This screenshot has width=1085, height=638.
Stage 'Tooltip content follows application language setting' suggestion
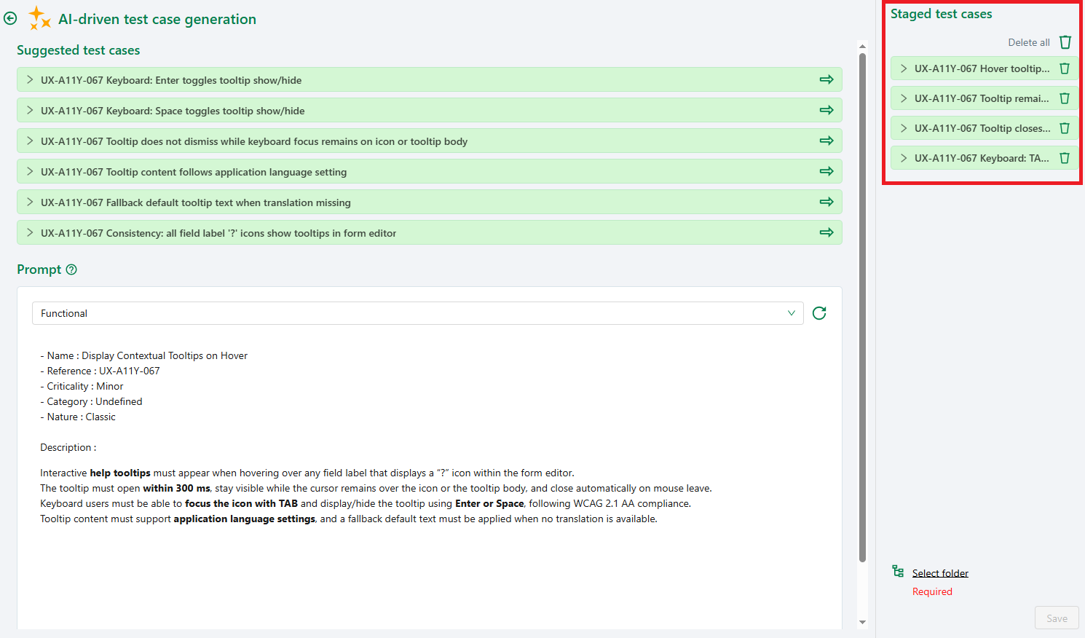826,171
